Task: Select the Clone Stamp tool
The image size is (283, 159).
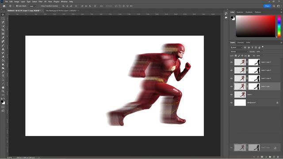Action: [3, 49]
